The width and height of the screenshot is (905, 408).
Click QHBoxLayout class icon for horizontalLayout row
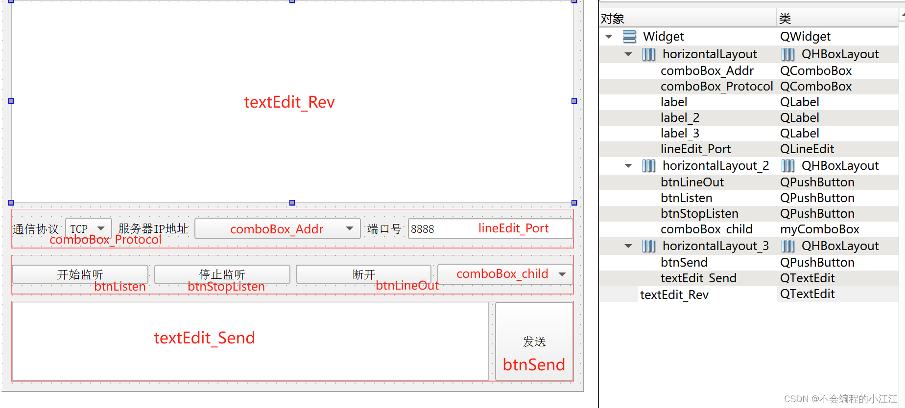[x=788, y=54]
